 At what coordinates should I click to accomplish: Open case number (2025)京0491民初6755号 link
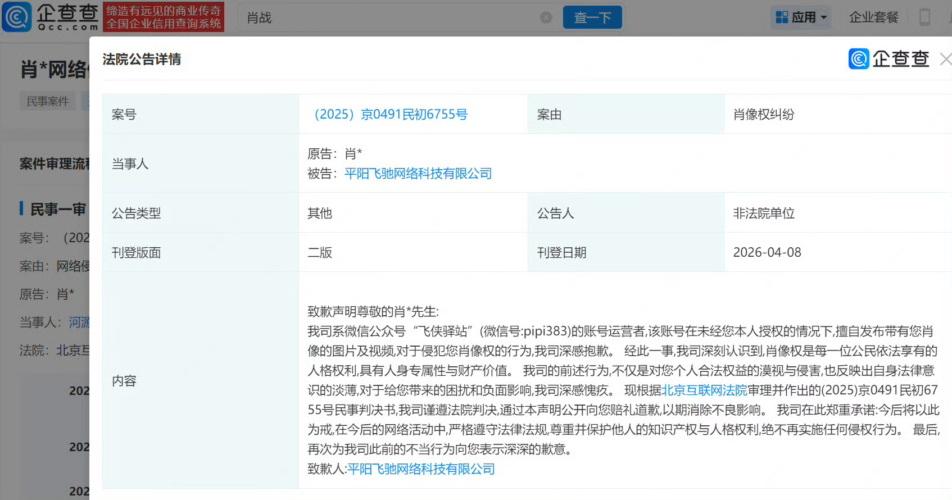pos(388,114)
